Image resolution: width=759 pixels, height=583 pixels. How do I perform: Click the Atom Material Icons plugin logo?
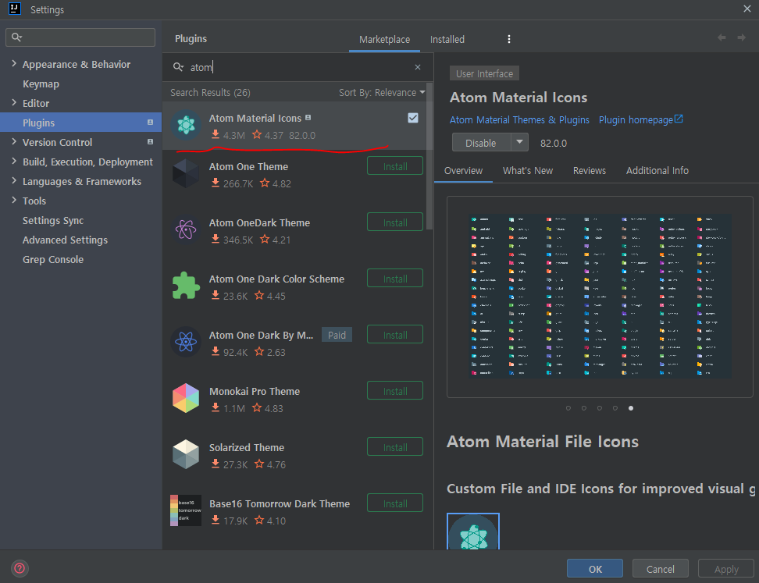tap(186, 126)
